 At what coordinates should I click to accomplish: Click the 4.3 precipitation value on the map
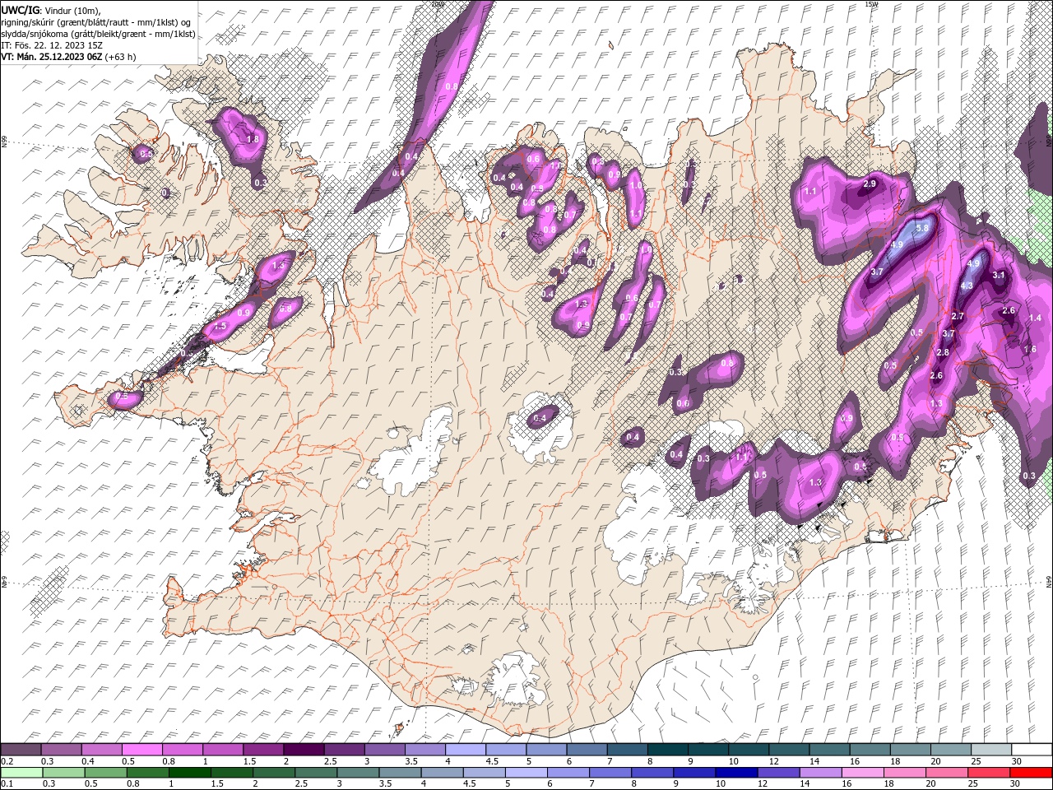967,286
